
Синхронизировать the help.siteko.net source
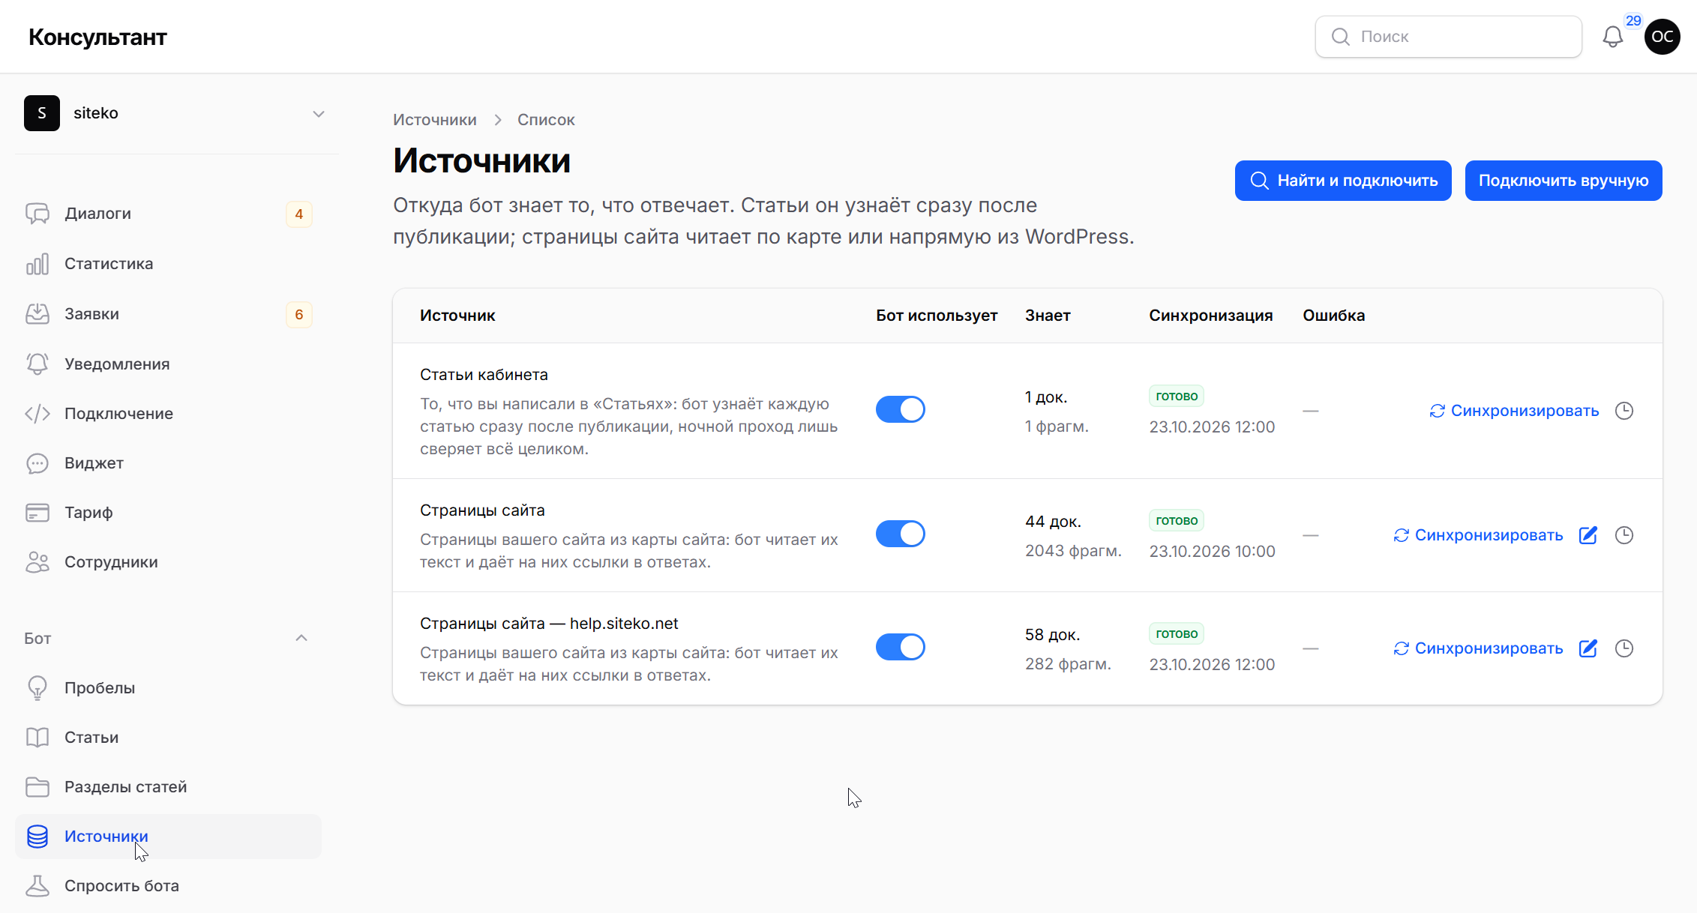tap(1478, 648)
